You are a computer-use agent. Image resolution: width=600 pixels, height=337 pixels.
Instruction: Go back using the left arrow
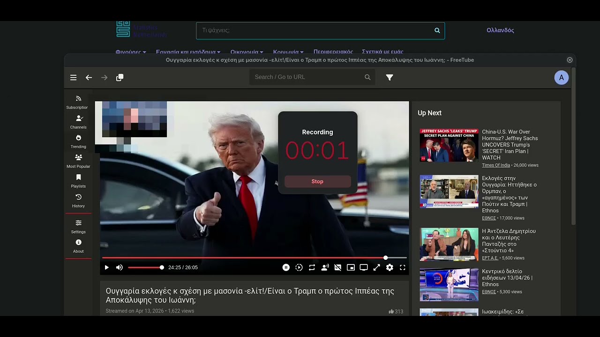pyautogui.click(x=89, y=78)
